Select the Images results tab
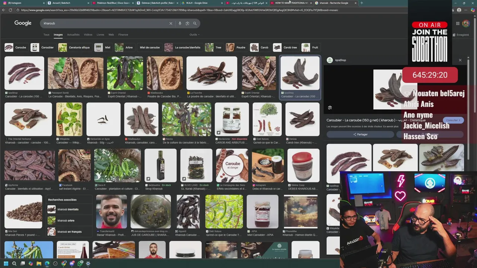477x268 pixels. point(58,35)
